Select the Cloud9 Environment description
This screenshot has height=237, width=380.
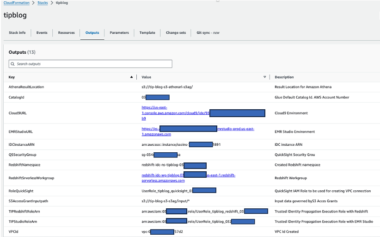291,113
